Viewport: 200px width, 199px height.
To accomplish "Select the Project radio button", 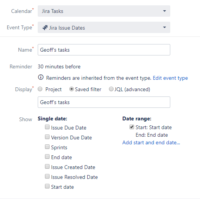I will coord(40,89).
